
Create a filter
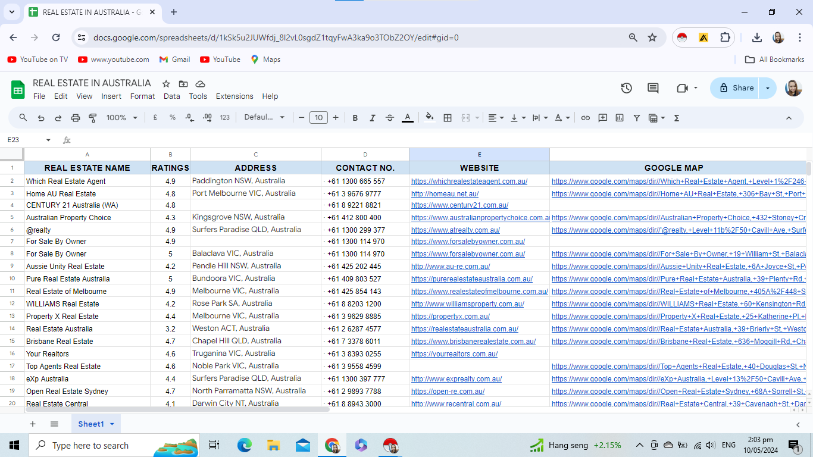(637, 118)
